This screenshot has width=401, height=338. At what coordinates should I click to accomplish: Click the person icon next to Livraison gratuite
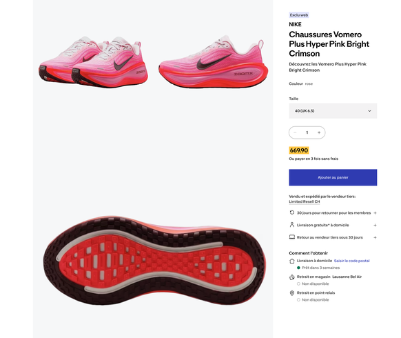point(292,225)
